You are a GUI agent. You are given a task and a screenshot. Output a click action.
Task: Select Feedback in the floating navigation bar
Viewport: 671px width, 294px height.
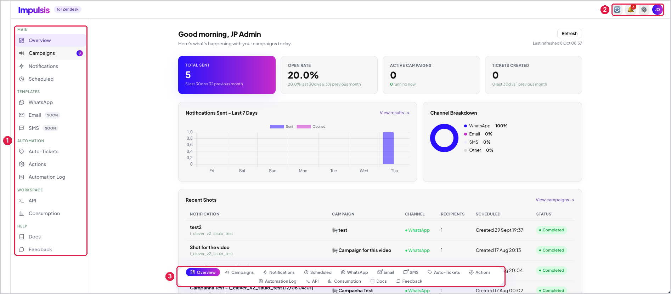[409, 281]
